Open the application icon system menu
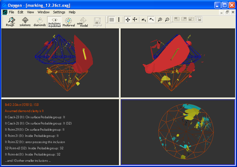 coord(5,12)
